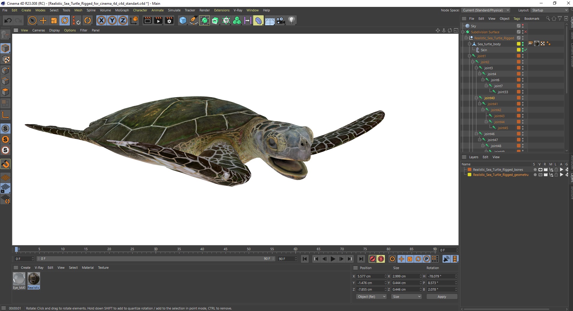Open the MoGraph menu

(122, 10)
